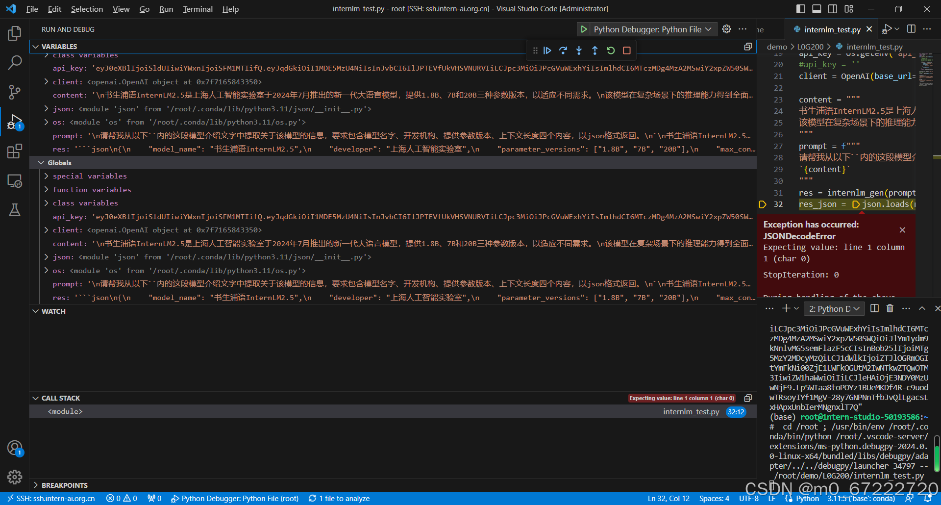Open the Run and Debug view icon

15,122
